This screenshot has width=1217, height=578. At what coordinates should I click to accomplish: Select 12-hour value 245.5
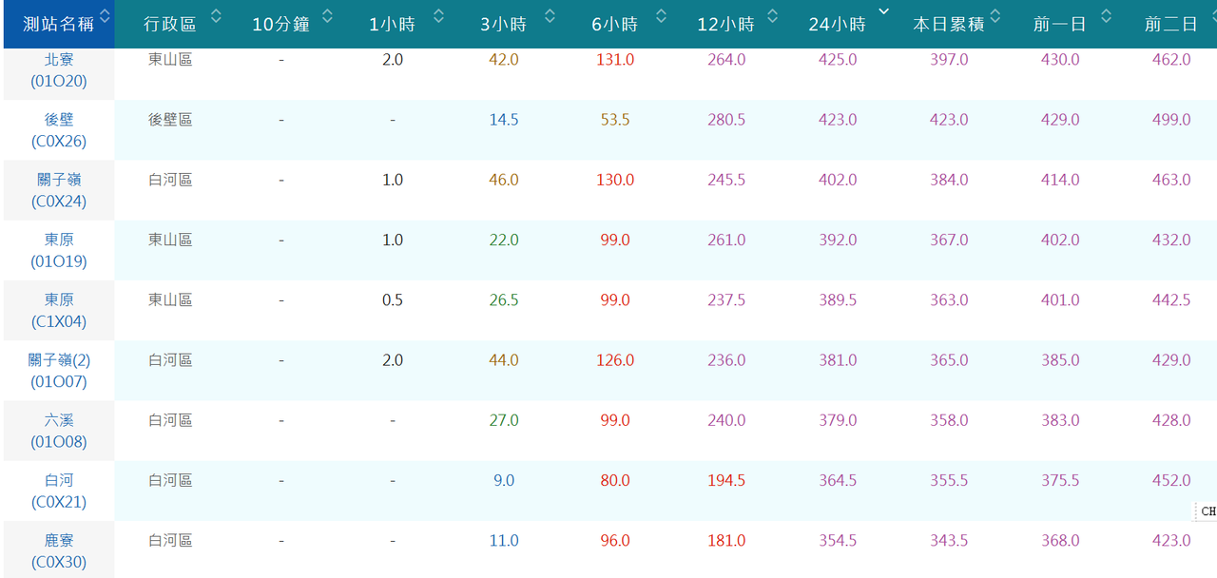(726, 180)
